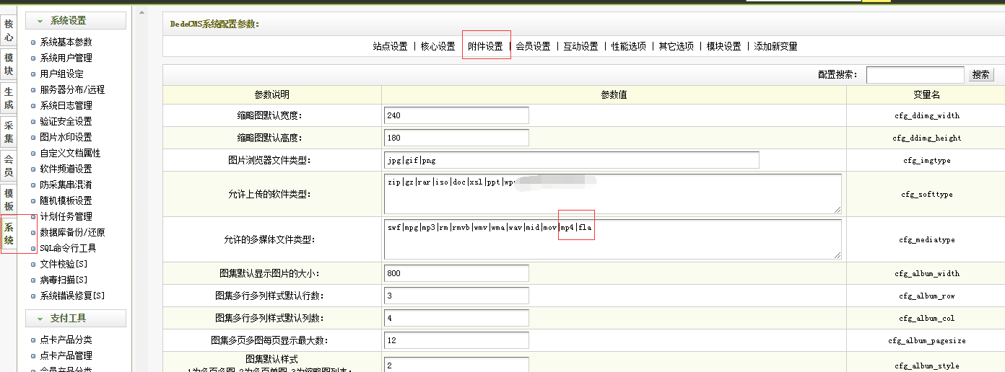Switch to 模板 vertical tab
This screenshot has height=372, width=1005.
coord(9,200)
